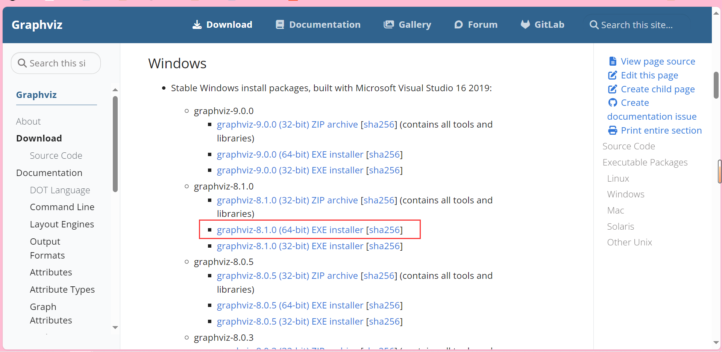Screen dimensions: 722x352
Task: Click the magnifier icon in top search
Action: pyautogui.click(x=594, y=25)
